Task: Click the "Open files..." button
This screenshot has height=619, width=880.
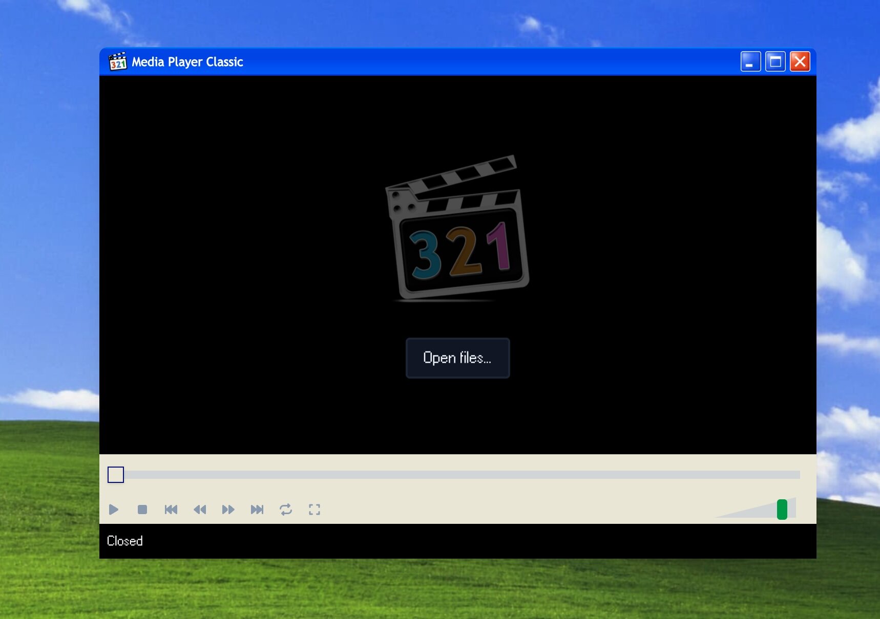Action: tap(457, 358)
